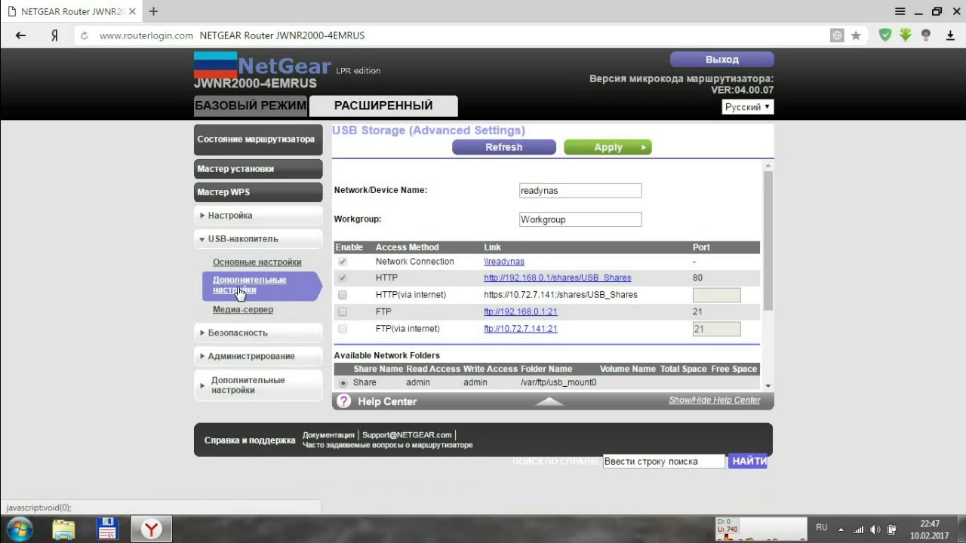The width and height of the screenshot is (966, 543).
Task: Open the floppy disk taskbar application
Action: pyautogui.click(x=106, y=529)
